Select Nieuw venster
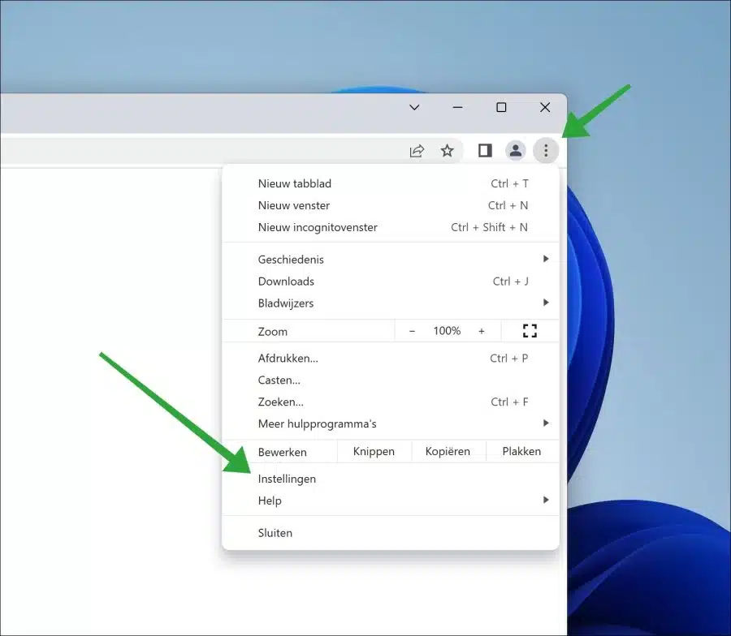731x636 pixels. [391, 205]
